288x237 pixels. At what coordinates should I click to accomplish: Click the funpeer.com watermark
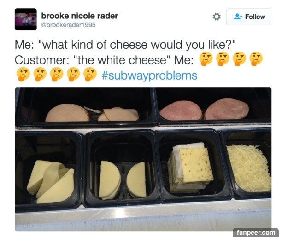pyautogui.click(x=256, y=232)
